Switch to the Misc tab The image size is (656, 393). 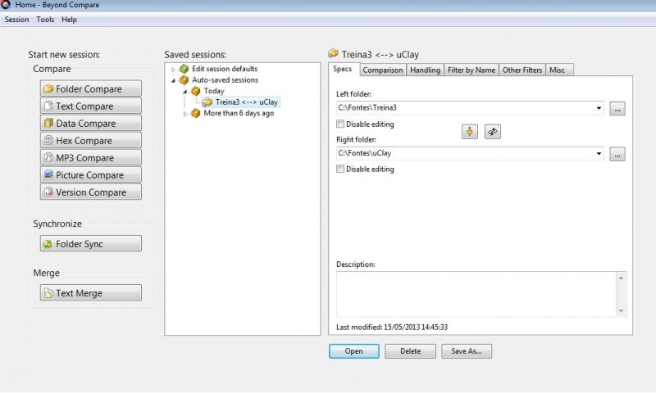(558, 70)
